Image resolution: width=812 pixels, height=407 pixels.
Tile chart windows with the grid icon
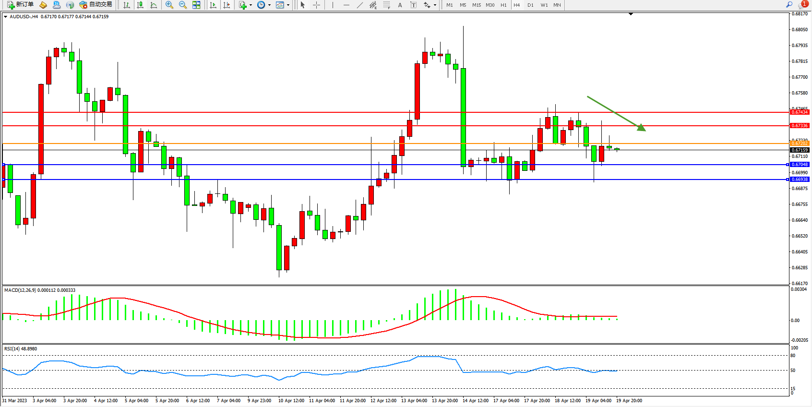196,5
